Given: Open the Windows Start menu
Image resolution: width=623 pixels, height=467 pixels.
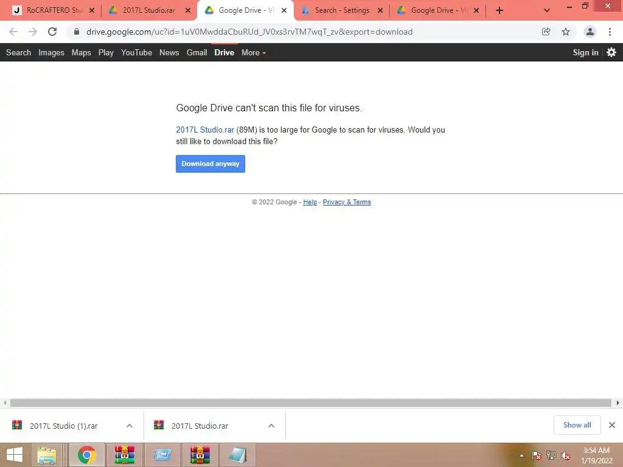Looking at the screenshot, I should click(x=15, y=455).
